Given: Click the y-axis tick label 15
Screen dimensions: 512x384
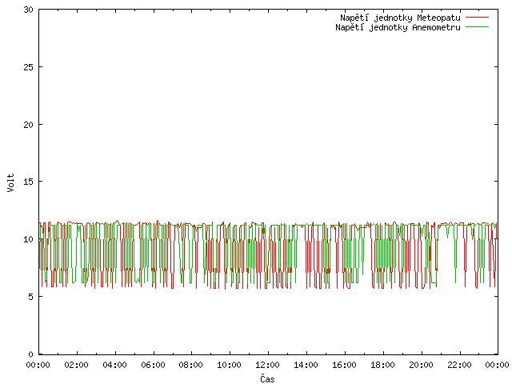Looking at the screenshot, I should point(29,182).
